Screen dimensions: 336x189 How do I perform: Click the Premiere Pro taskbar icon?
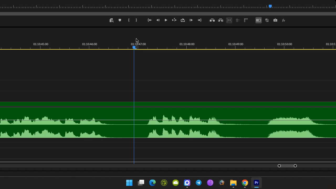click(256, 183)
